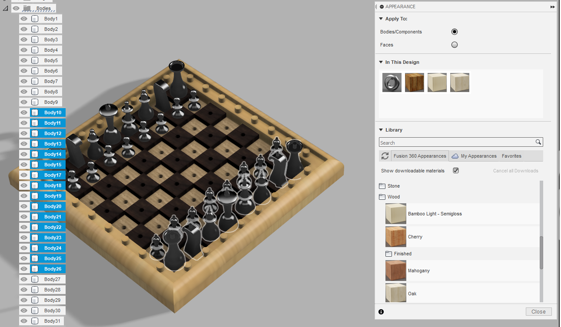Screen dimensions: 561x327
Task: Click the Bodies folder icon in browser tree
Action: coord(27,8)
